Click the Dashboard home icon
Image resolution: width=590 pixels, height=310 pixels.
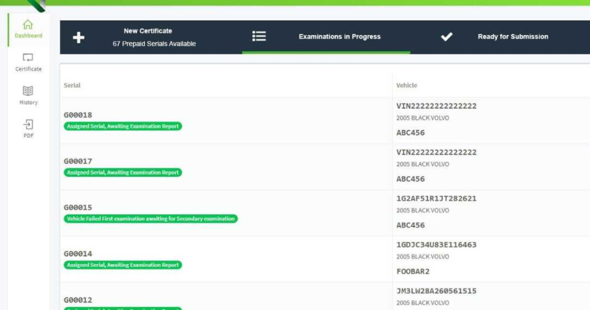28,24
